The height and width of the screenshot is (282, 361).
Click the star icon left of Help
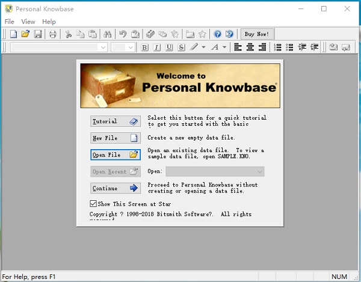click(202, 34)
